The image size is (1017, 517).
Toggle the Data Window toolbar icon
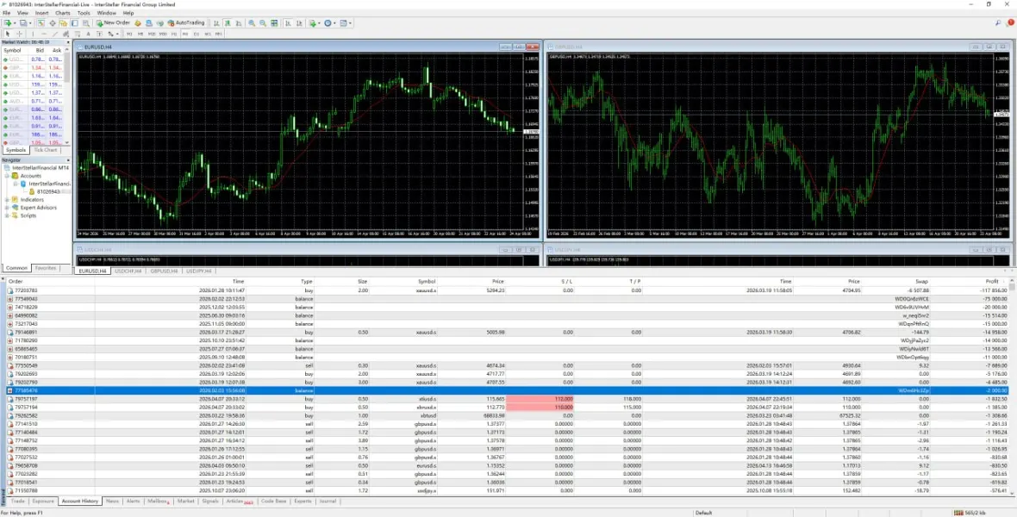pyautogui.click(x=53, y=22)
